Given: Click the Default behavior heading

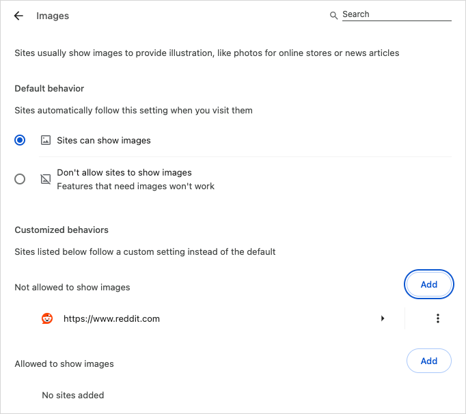Looking at the screenshot, I should (x=49, y=88).
